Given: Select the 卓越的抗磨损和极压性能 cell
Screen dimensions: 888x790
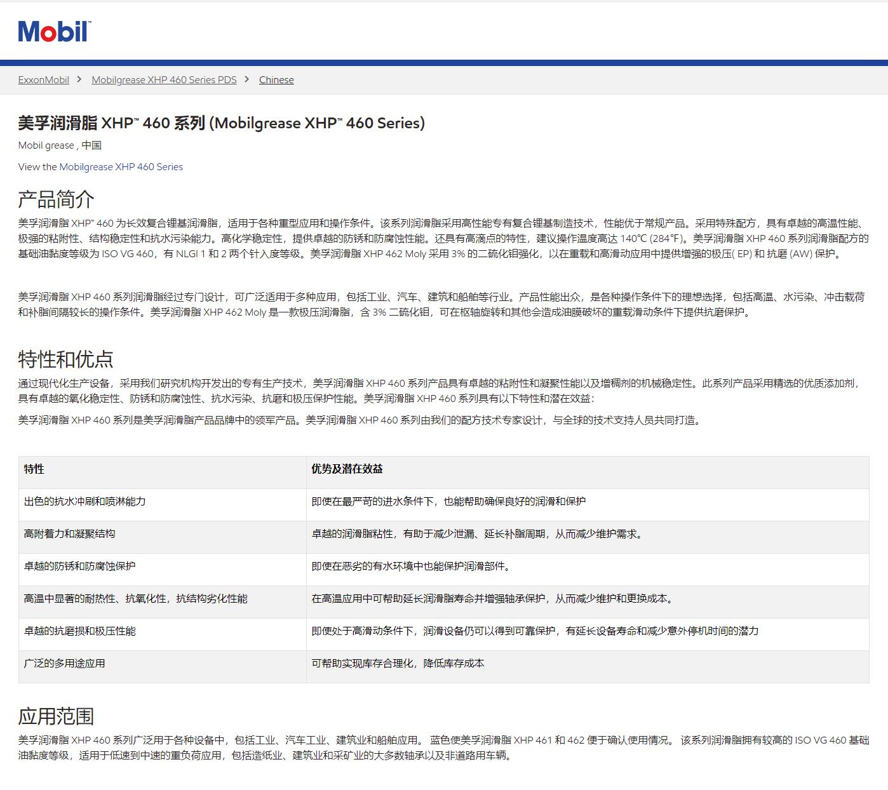Looking at the screenshot, I should point(163,634).
